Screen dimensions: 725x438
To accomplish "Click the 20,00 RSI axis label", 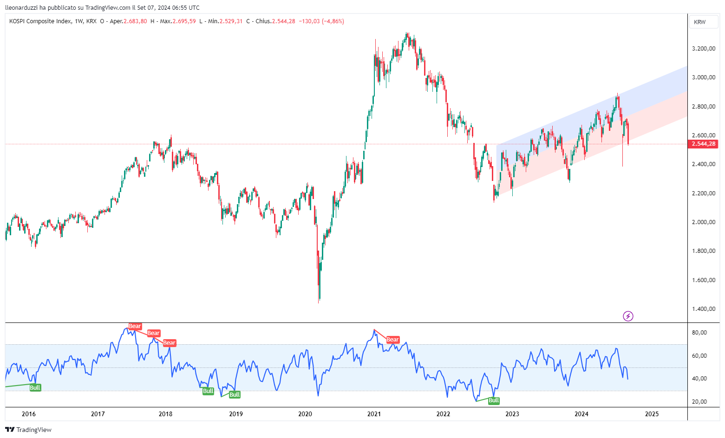I will [x=699, y=402].
